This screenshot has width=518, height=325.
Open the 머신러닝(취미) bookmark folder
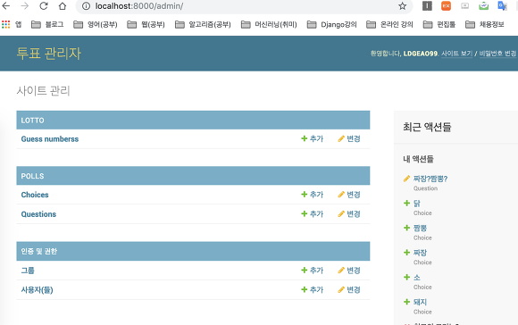click(x=269, y=24)
